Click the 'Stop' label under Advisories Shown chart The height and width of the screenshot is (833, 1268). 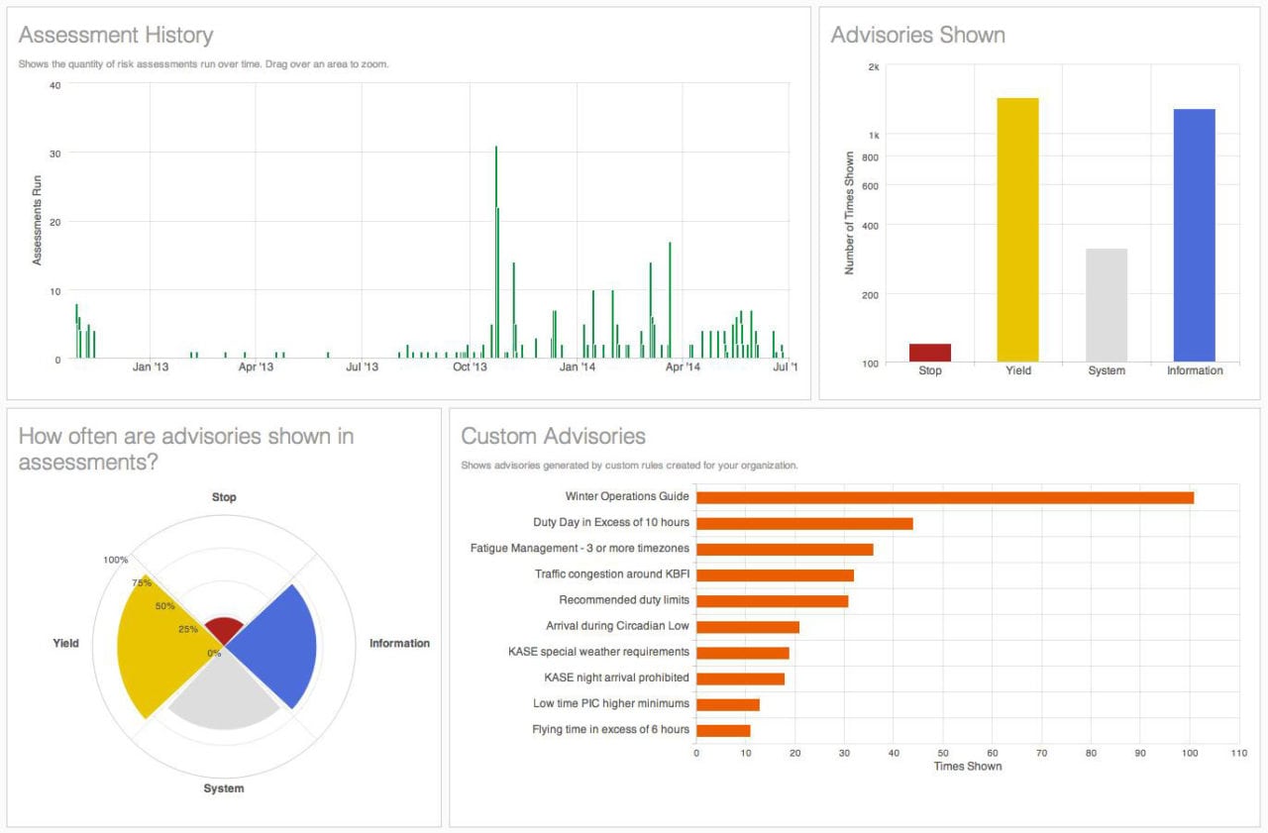[x=930, y=370]
